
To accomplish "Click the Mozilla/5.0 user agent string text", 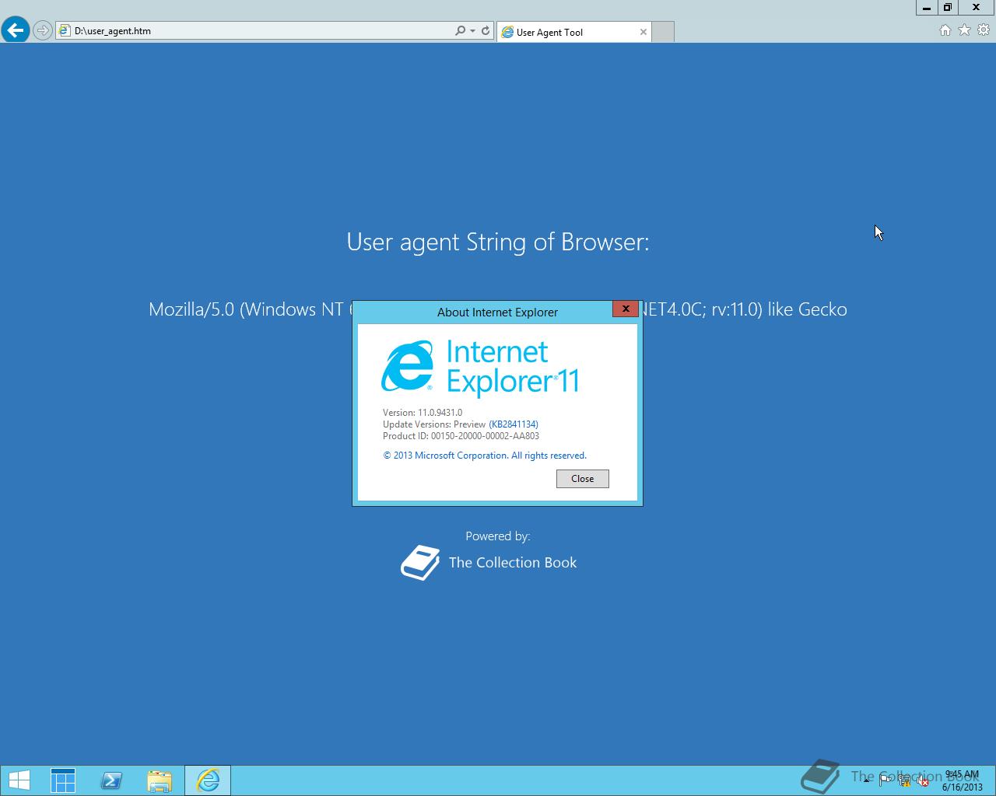I will 498,309.
